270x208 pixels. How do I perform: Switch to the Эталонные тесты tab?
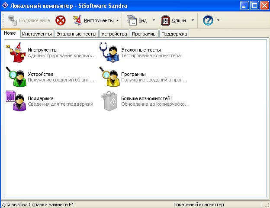pyautogui.click(x=77, y=34)
